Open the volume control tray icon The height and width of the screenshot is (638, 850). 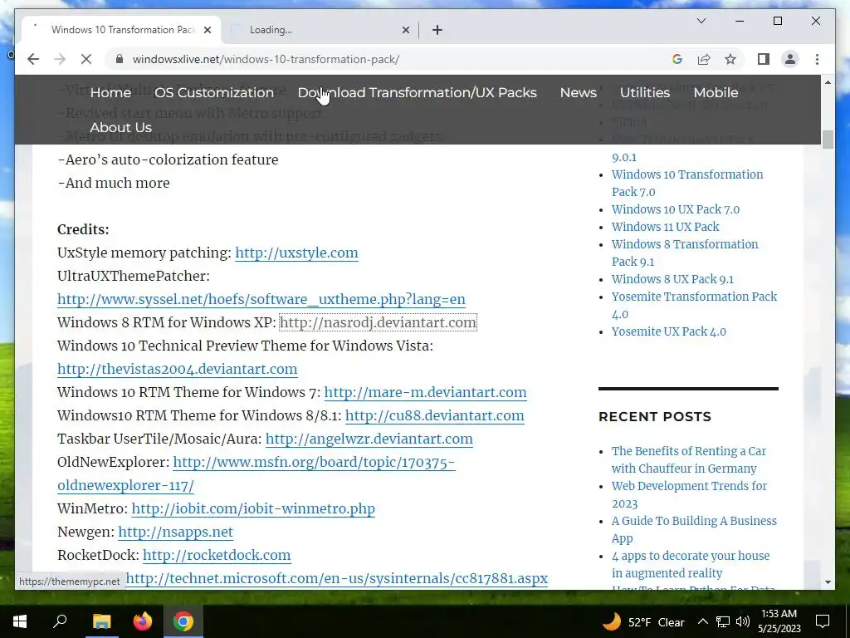click(x=743, y=621)
